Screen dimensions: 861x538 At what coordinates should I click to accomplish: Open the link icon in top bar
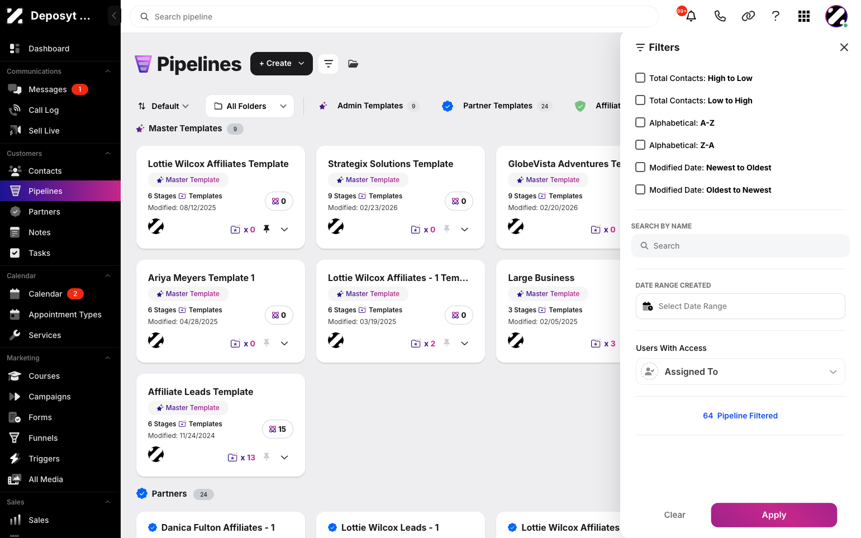(x=748, y=16)
